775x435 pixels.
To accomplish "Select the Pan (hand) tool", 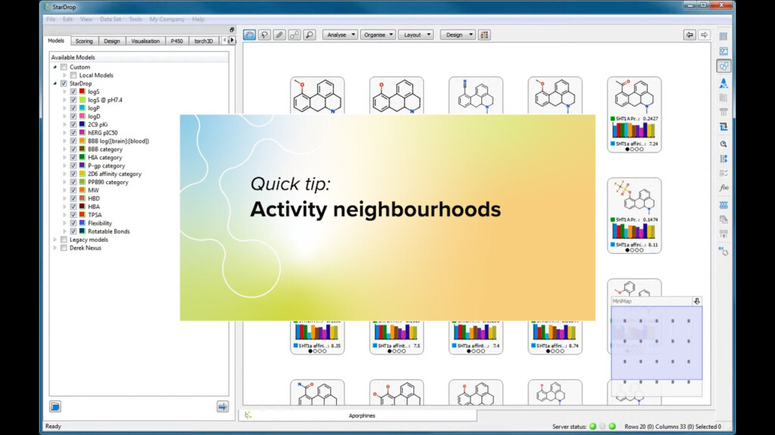I will [248, 35].
